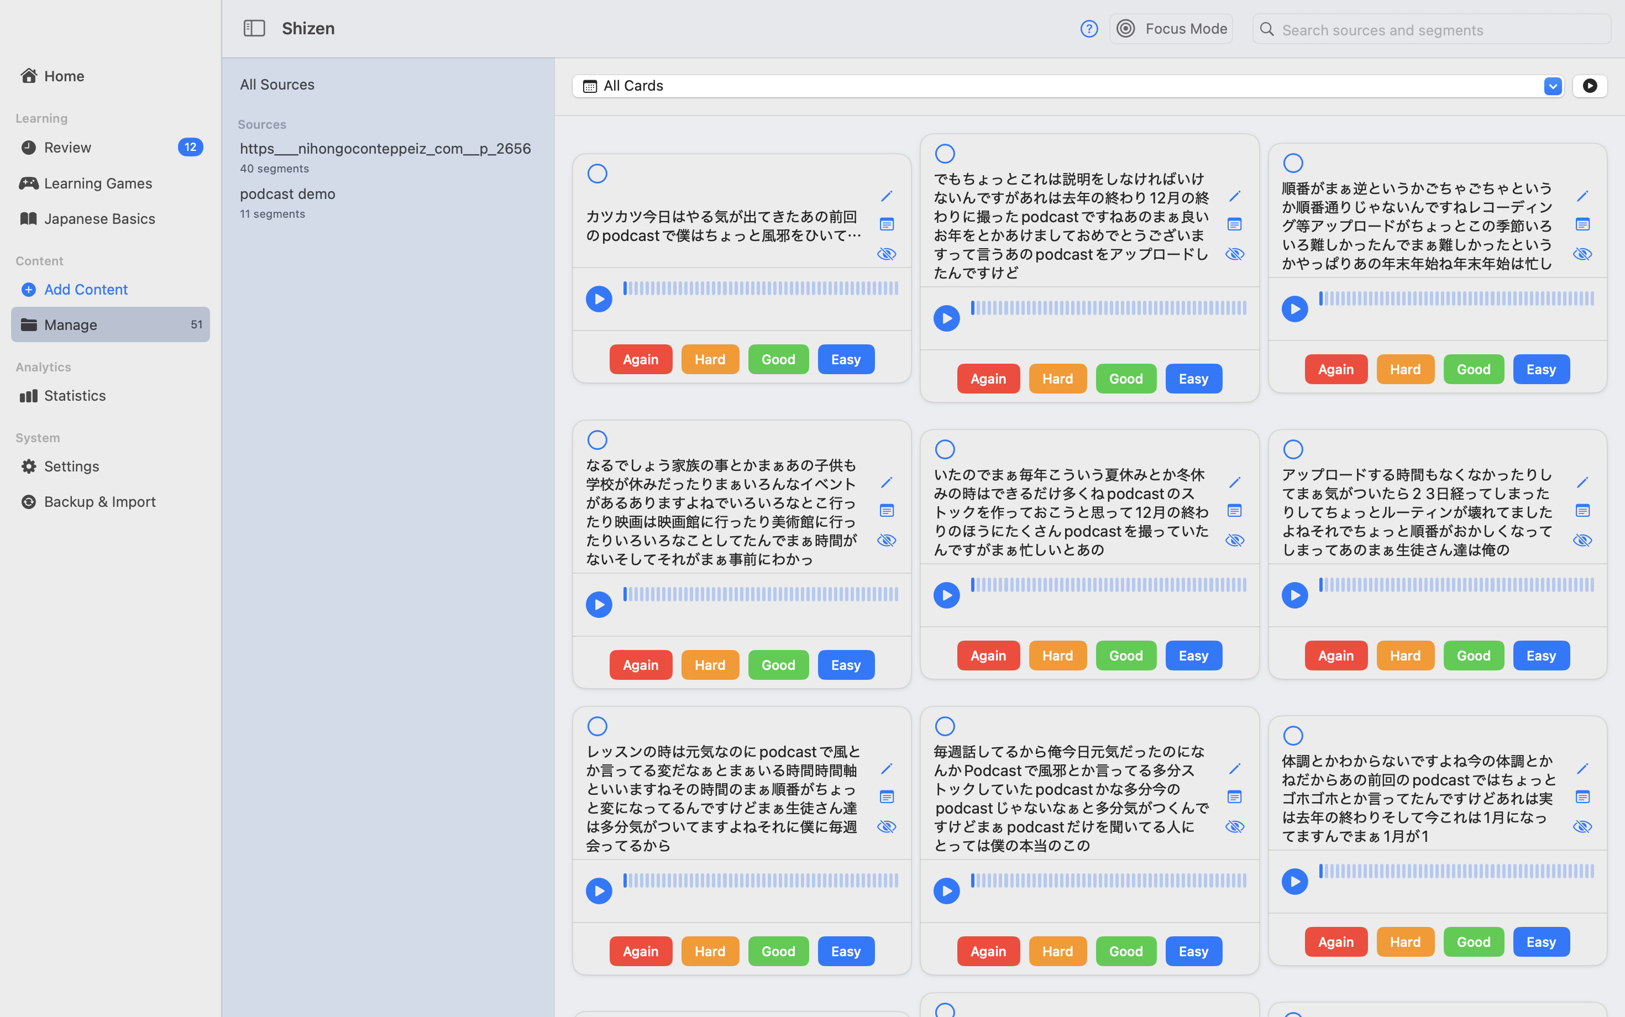Viewport: 1625px width, 1017px height.
Task: Play all cards with top-right play button
Action: coord(1590,86)
